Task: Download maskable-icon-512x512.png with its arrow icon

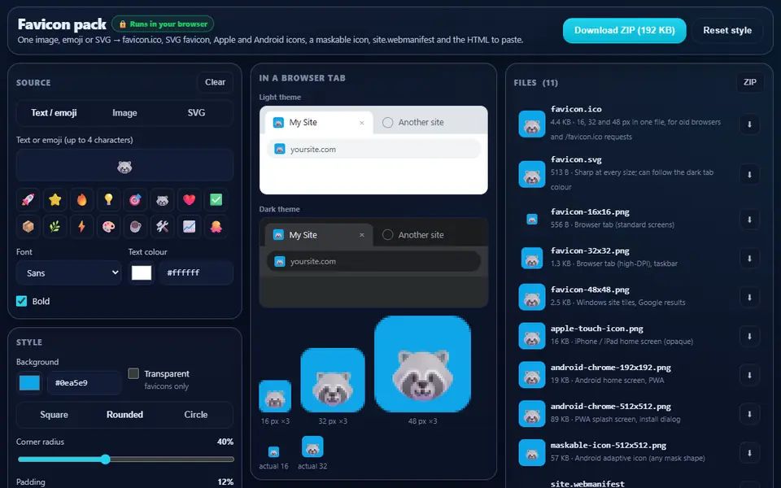Action: coord(749,453)
